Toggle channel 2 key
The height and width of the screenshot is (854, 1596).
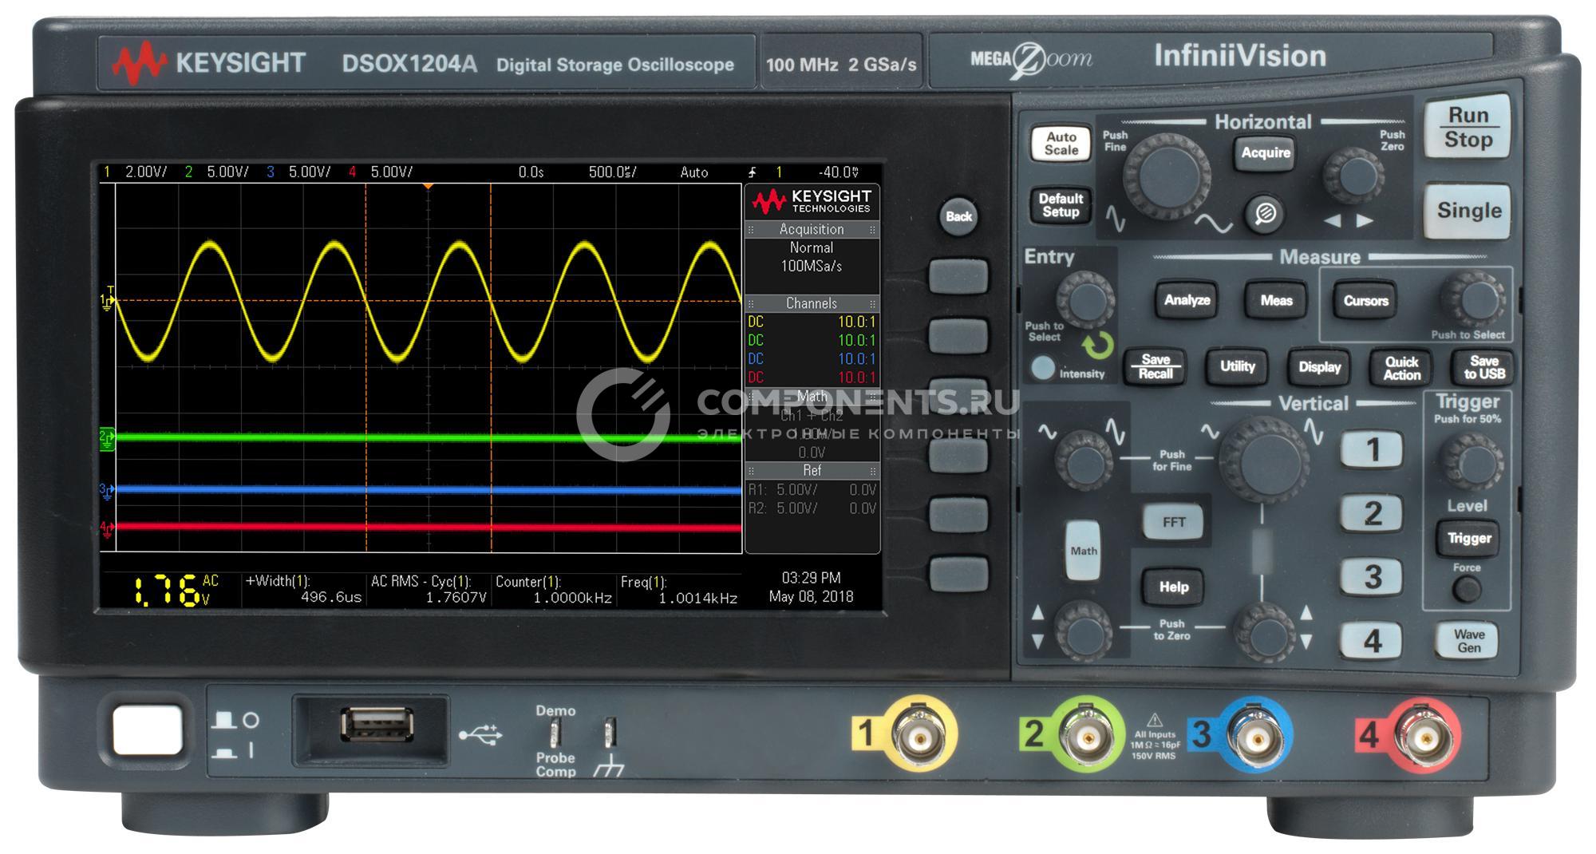click(1372, 513)
